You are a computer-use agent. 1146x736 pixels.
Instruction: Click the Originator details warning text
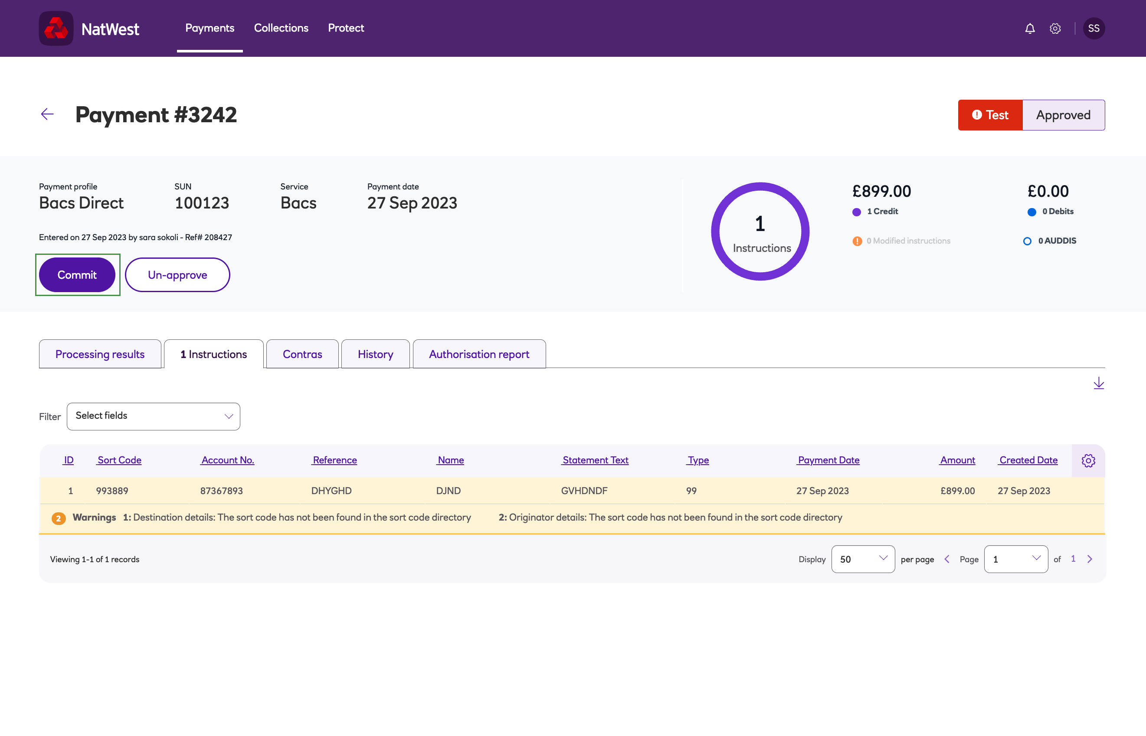point(671,518)
